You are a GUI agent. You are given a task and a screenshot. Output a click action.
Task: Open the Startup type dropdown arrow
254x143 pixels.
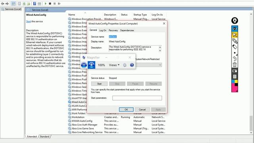pyautogui.click(x=160, y=65)
